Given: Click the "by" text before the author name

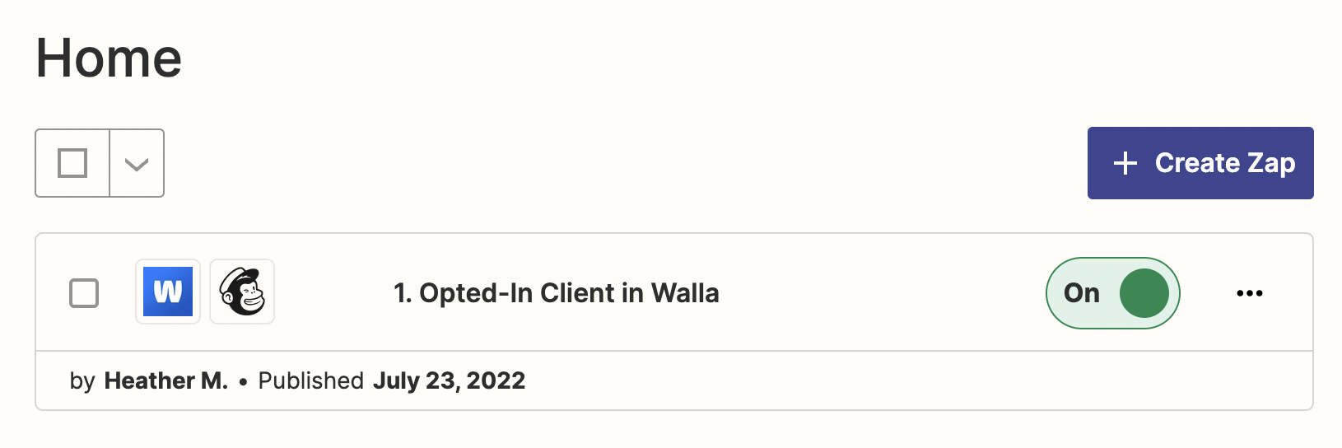Looking at the screenshot, I should tap(82, 380).
